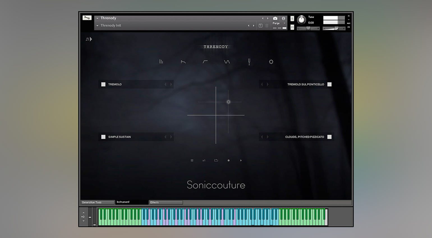The image size is (432, 238).
Task: Select next articulation for Simple Sustain
Action: [x=171, y=137]
